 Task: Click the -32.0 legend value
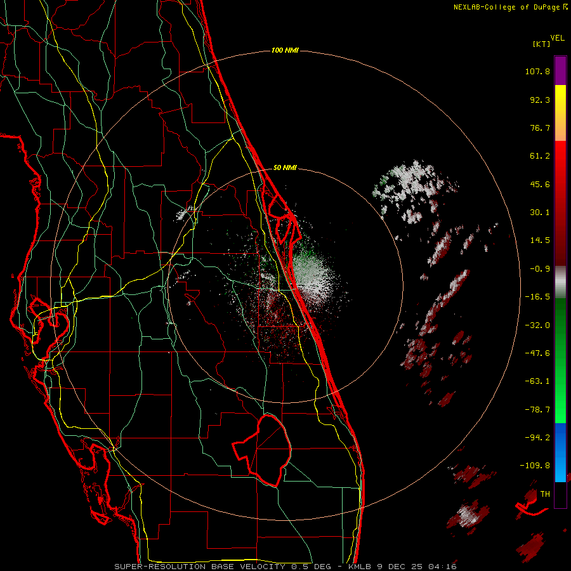[x=537, y=325]
